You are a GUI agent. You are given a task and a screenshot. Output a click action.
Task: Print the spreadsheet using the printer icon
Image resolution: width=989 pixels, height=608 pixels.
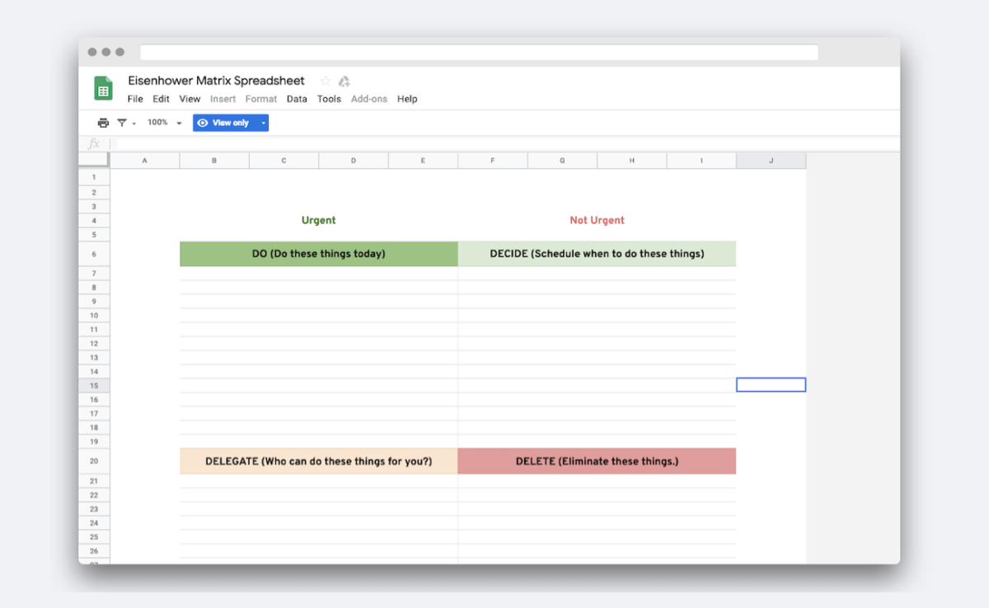103,123
